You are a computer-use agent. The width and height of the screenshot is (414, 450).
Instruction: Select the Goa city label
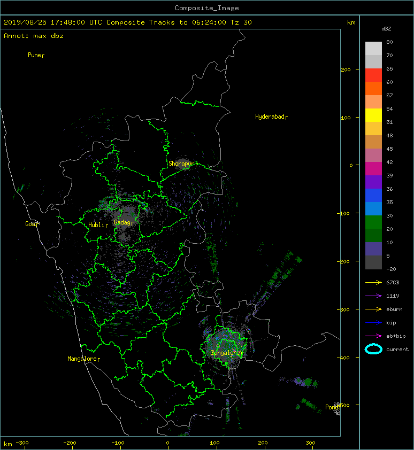pos(32,224)
